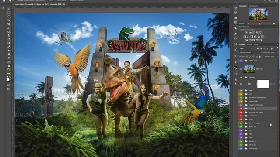The height and width of the screenshot is (157, 280).
Task: Select the Type tool
Action: click(x=9, y=58)
